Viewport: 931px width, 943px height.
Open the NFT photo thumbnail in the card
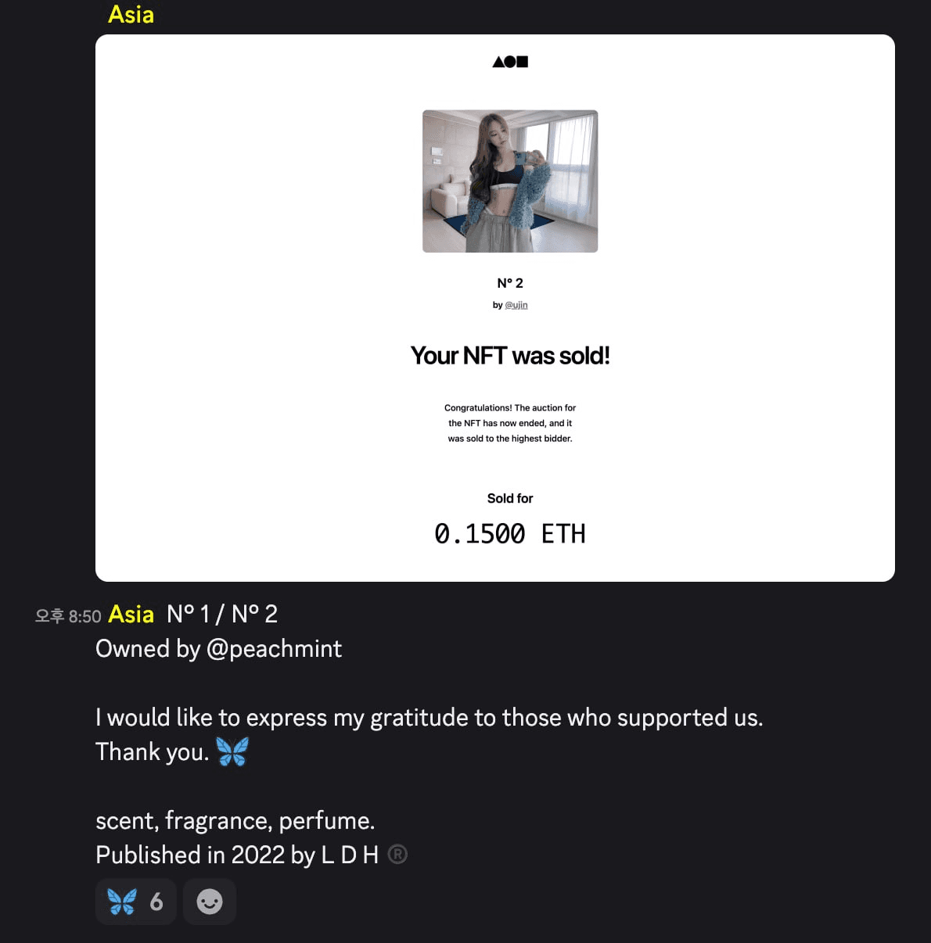510,181
